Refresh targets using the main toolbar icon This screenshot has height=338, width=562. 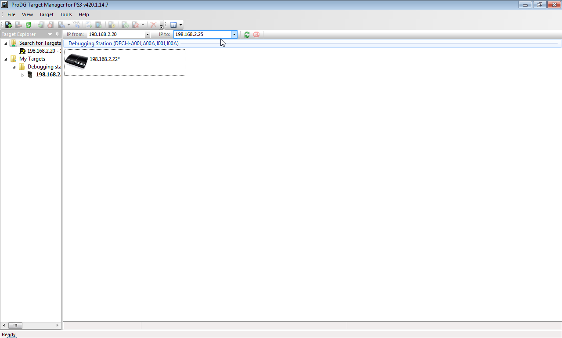(x=28, y=25)
